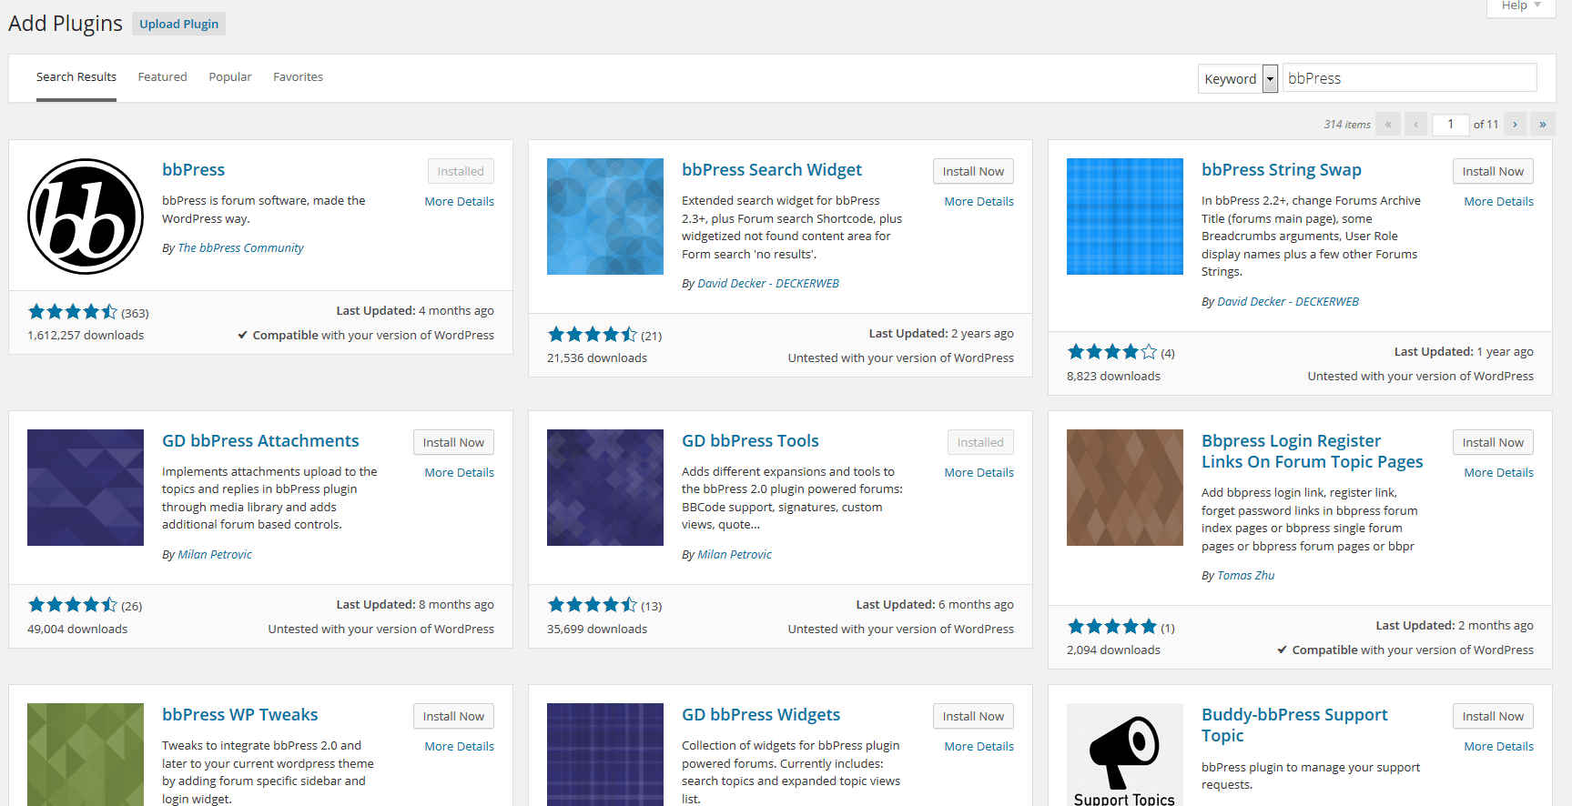
Task: Click the bbPress String Swap plugin icon
Action: coord(1125,217)
